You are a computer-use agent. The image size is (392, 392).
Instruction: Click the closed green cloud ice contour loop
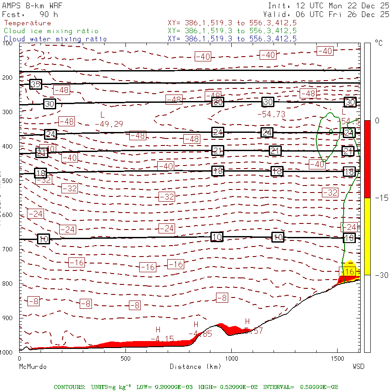pyautogui.click(x=328, y=137)
